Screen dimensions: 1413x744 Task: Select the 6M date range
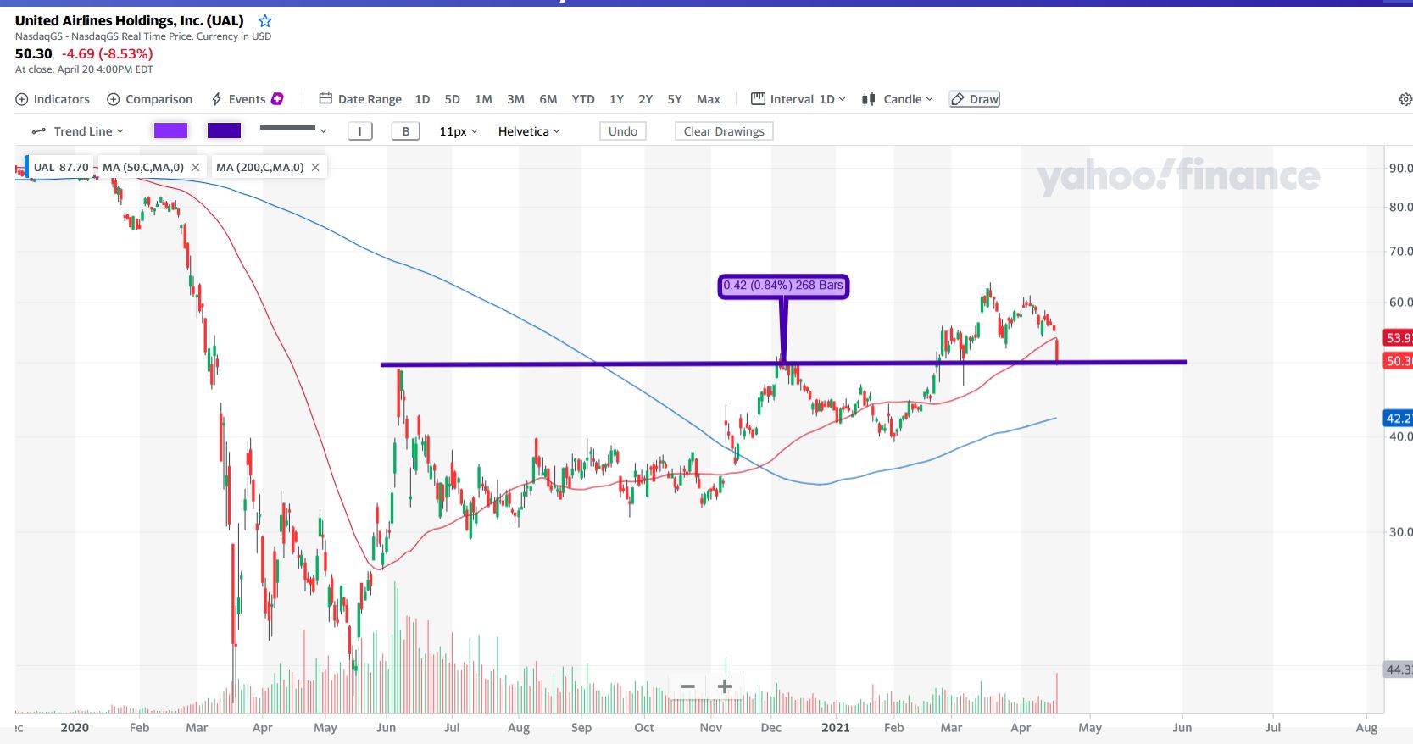548,99
